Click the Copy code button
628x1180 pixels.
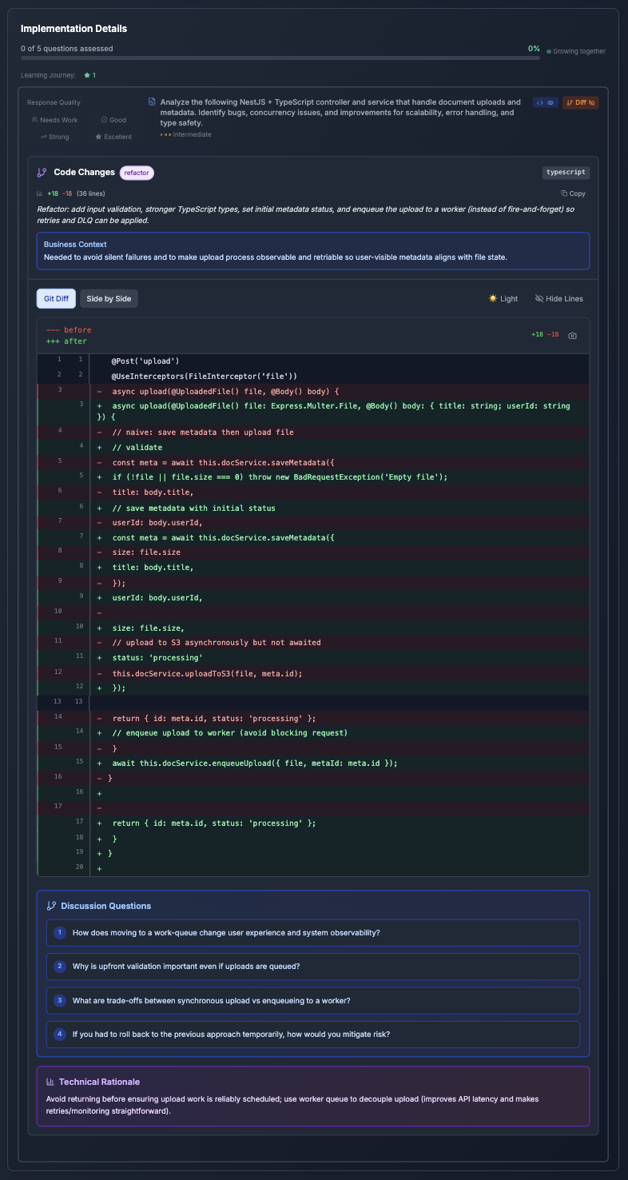pyautogui.click(x=573, y=193)
